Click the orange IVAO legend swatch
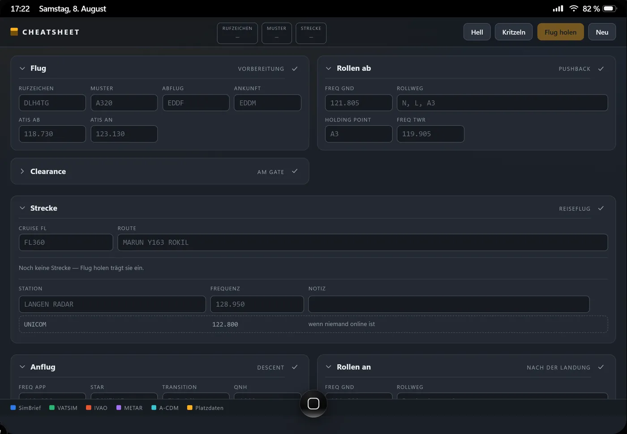 pos(89,408)
